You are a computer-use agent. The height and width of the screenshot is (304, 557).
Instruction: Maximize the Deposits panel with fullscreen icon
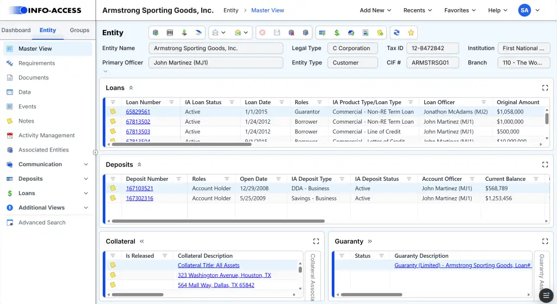(545, 165)
